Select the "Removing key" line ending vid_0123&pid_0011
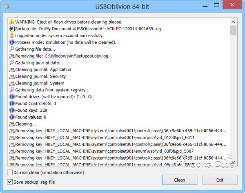 pyautogui.click(x=105, y=138)
